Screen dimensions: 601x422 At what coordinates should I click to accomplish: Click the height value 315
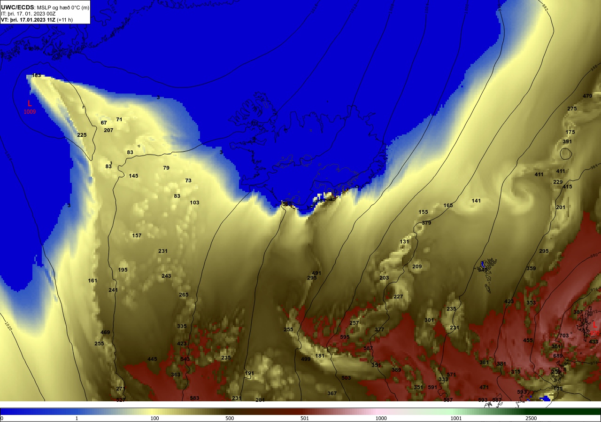[x=516, y=372]
